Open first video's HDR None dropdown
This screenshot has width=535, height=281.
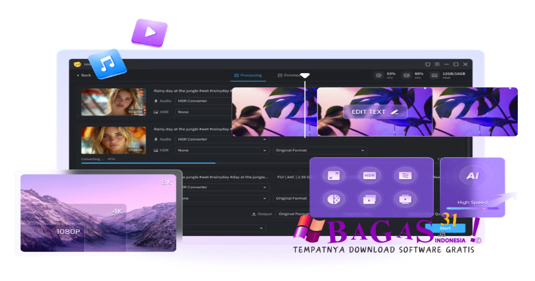click(x=204, y=112)
